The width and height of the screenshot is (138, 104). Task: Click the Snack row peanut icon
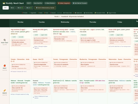[x=5, y=90]
